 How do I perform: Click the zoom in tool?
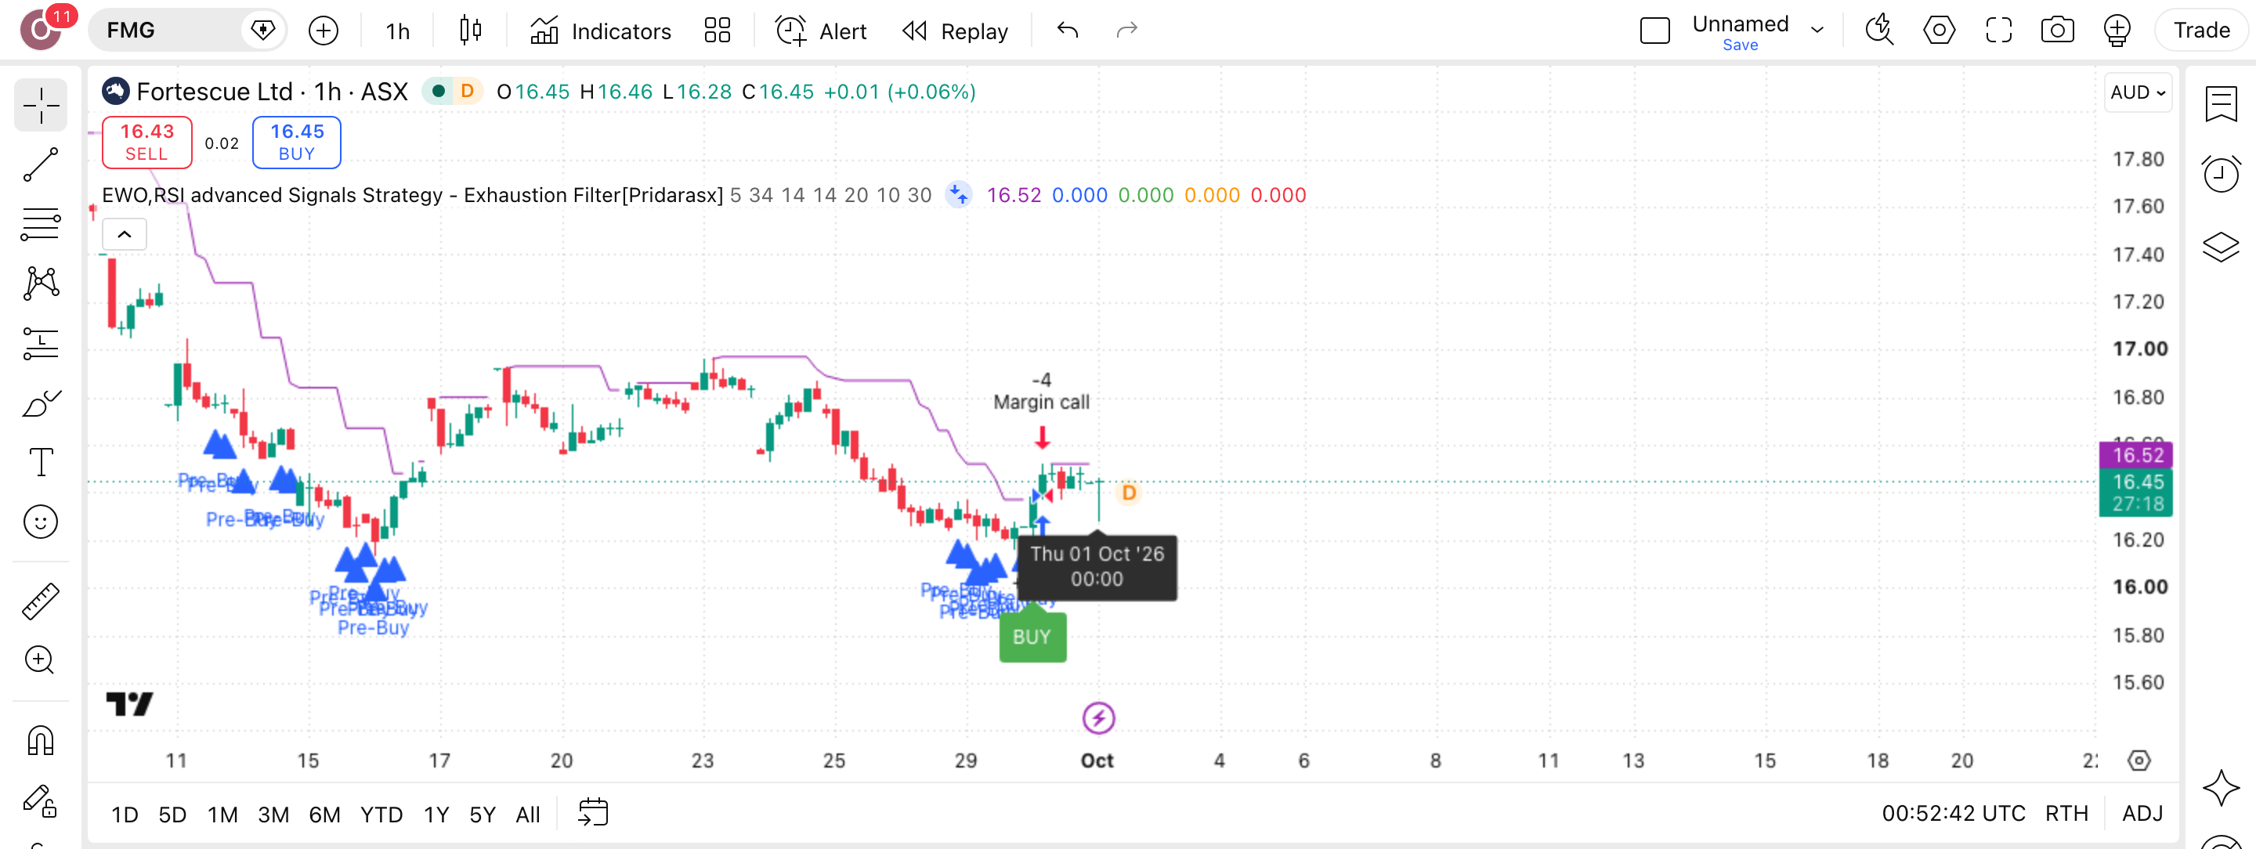[40, 660]
